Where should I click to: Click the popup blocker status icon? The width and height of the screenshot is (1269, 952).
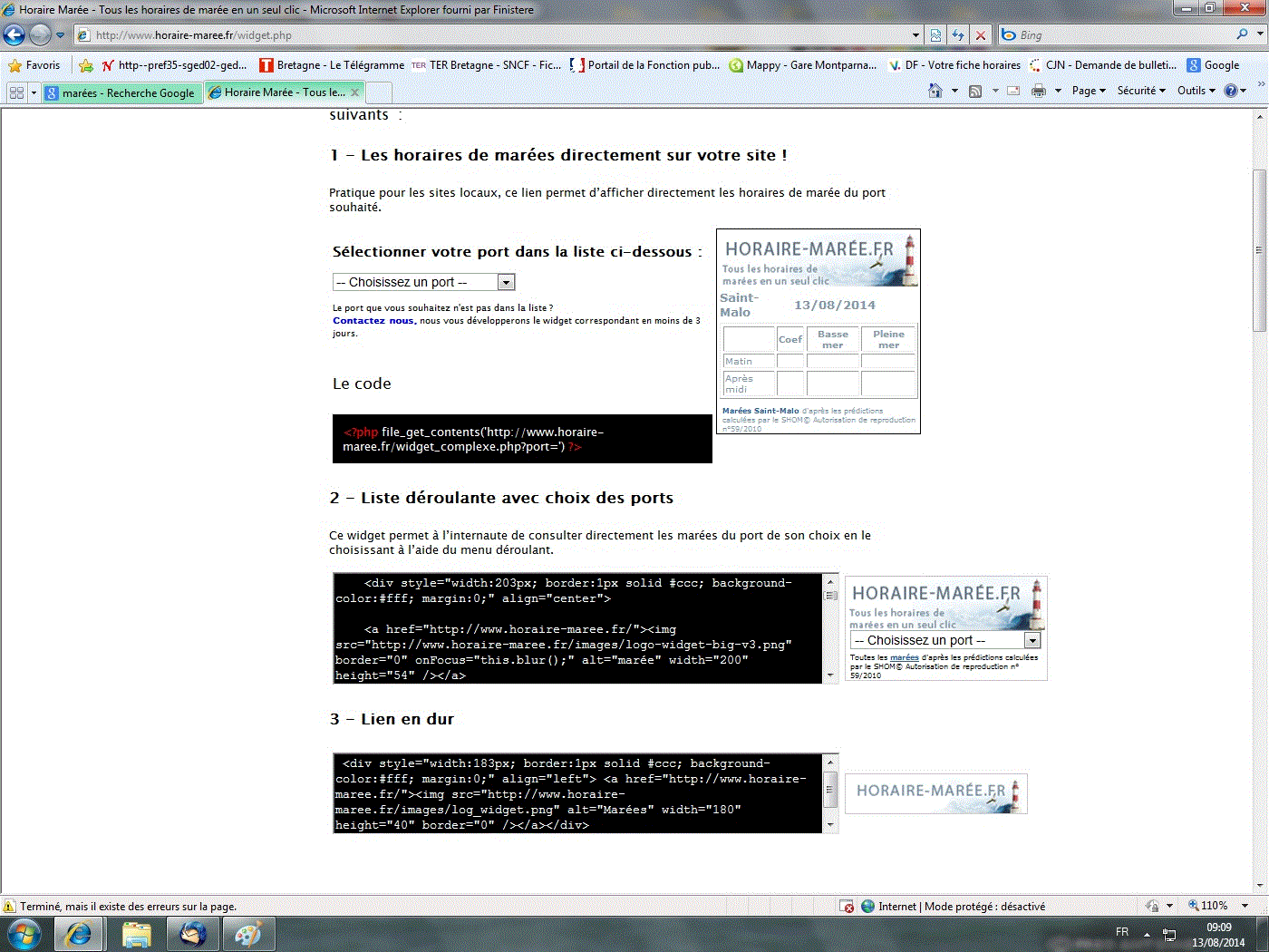point(847,906)
